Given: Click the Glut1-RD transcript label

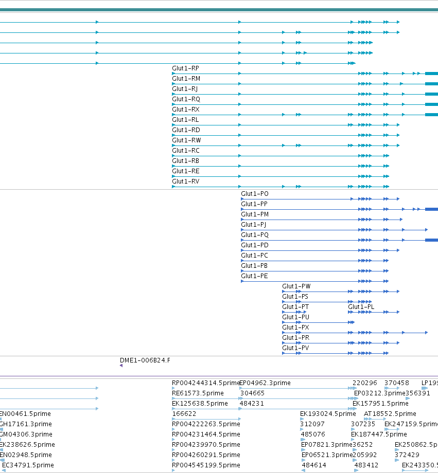Looking at the screenshot, I should point(186,130).
